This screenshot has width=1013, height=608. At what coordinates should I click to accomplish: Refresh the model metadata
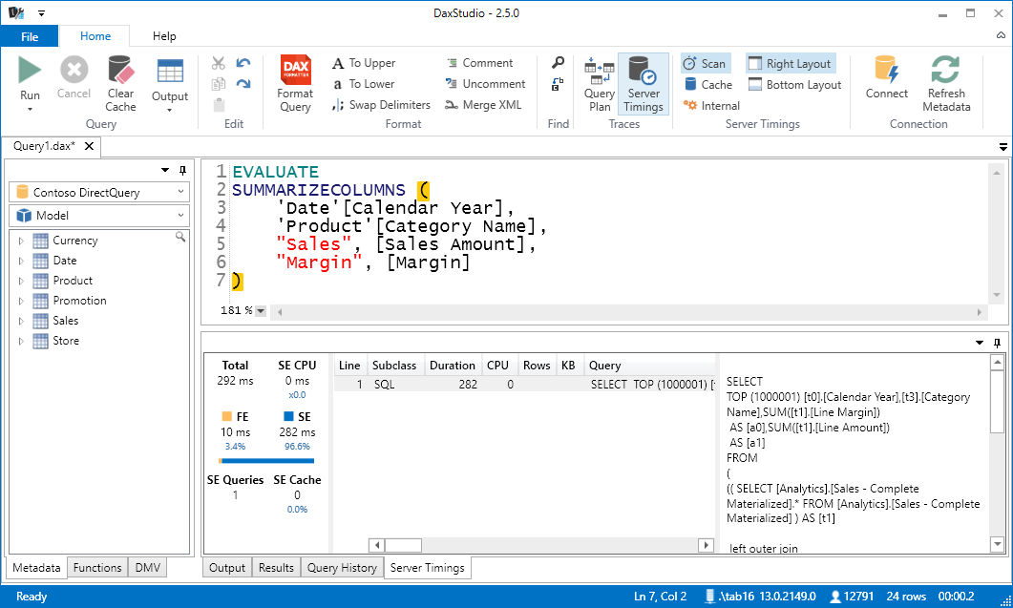point(946,84)
